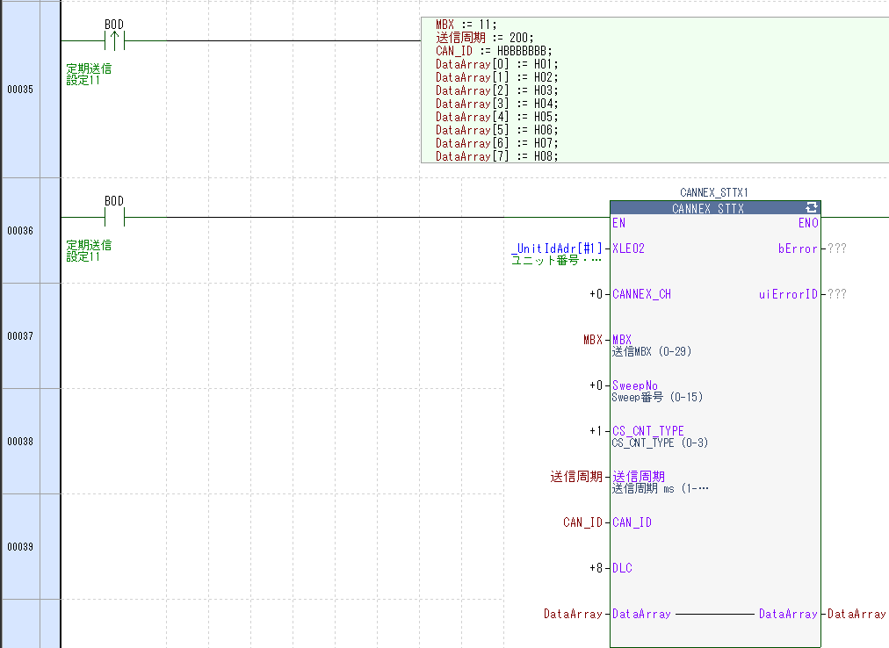Viewport: 889px width, 648px height.
Task: Click the +1 operand for CS_CNT_TYPE
Action: [x=596, y=431]
